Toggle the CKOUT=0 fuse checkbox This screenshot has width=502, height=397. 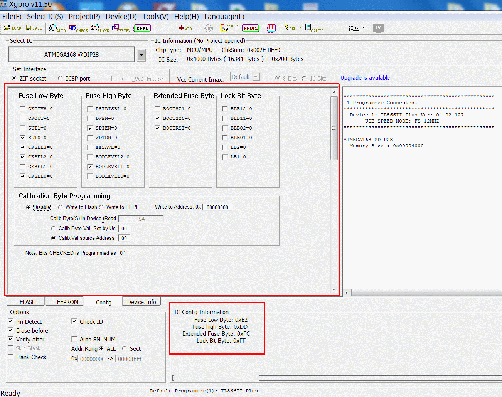tap(23, 118)
